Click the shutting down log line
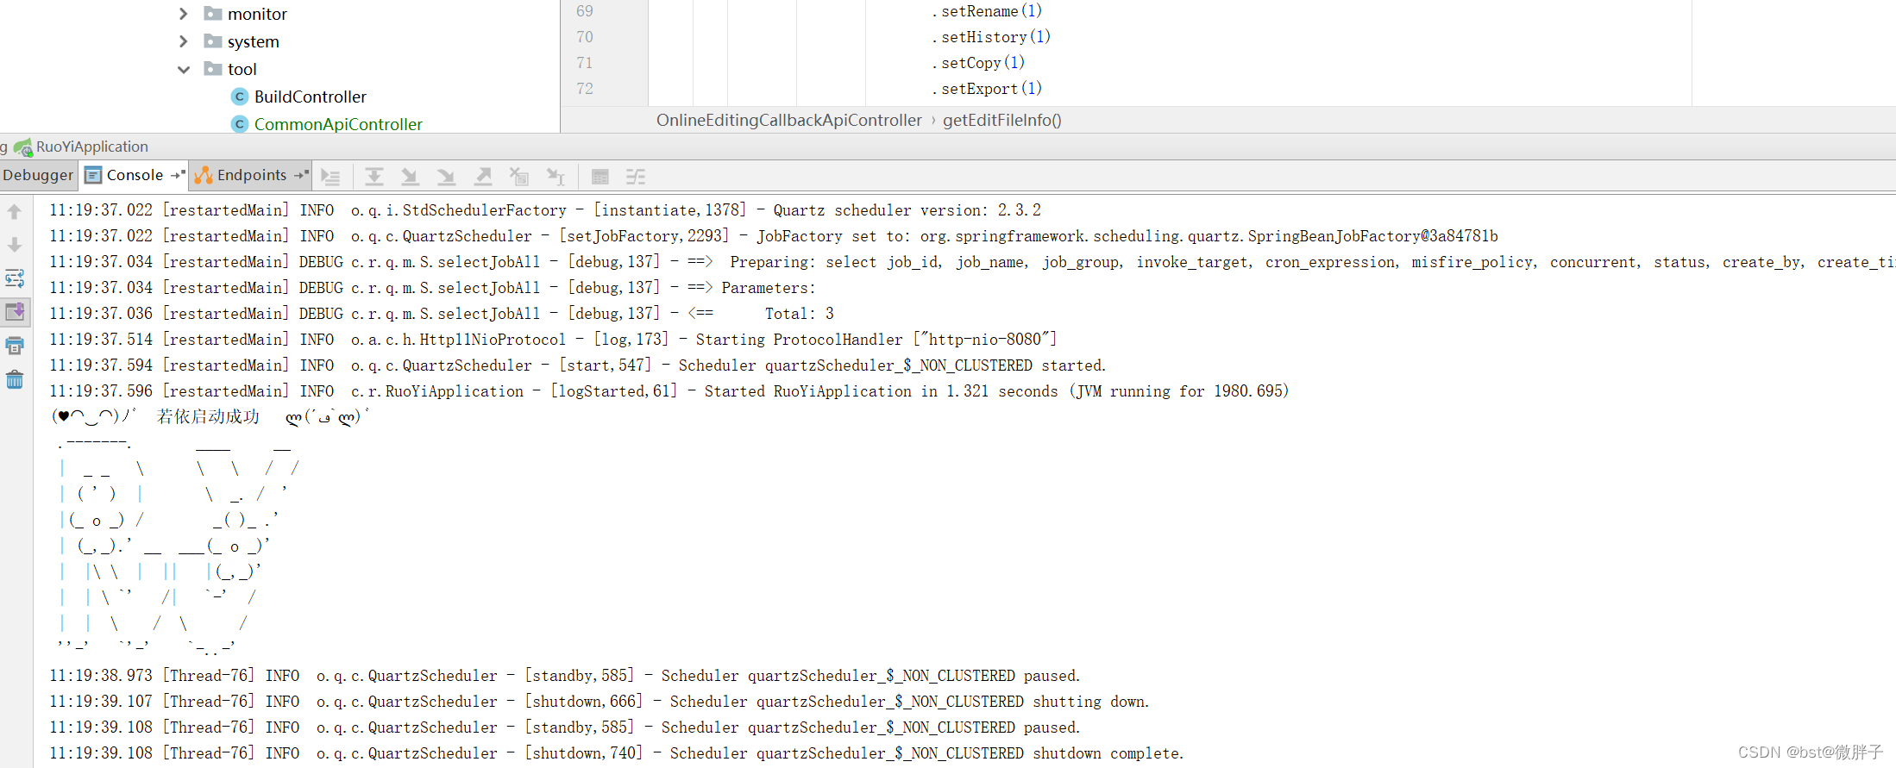The width and height of the screenshot is (1896, 768). [x=600, y=702]
